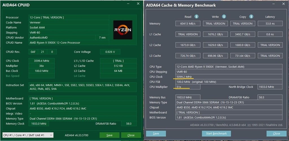Close the AIDA64 CPUID window with X
The width and height of the screenshot is (289, 141).
click(138, 3)
